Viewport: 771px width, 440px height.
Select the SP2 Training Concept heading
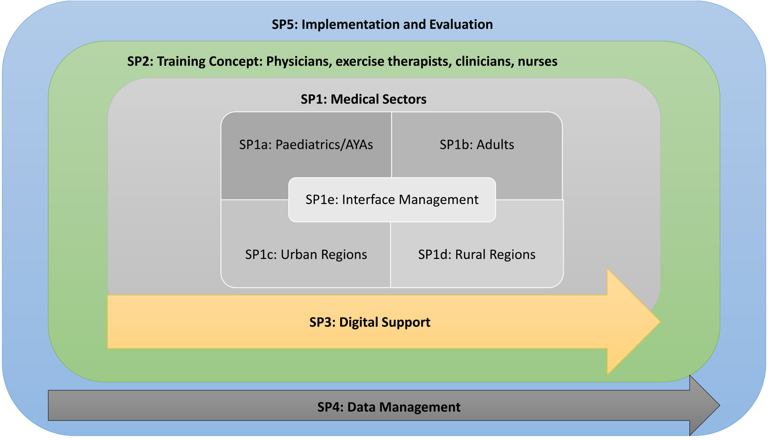(x=342, y=61)
